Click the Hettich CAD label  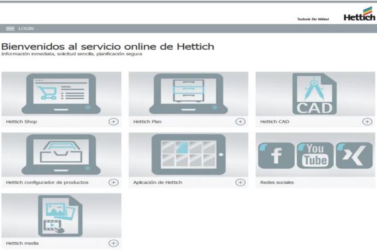[x=275, y=122]
